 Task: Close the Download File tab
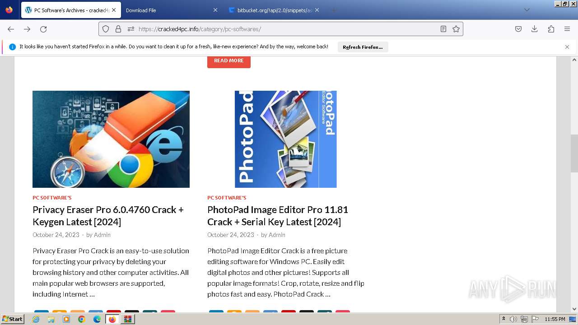point(215,10)
